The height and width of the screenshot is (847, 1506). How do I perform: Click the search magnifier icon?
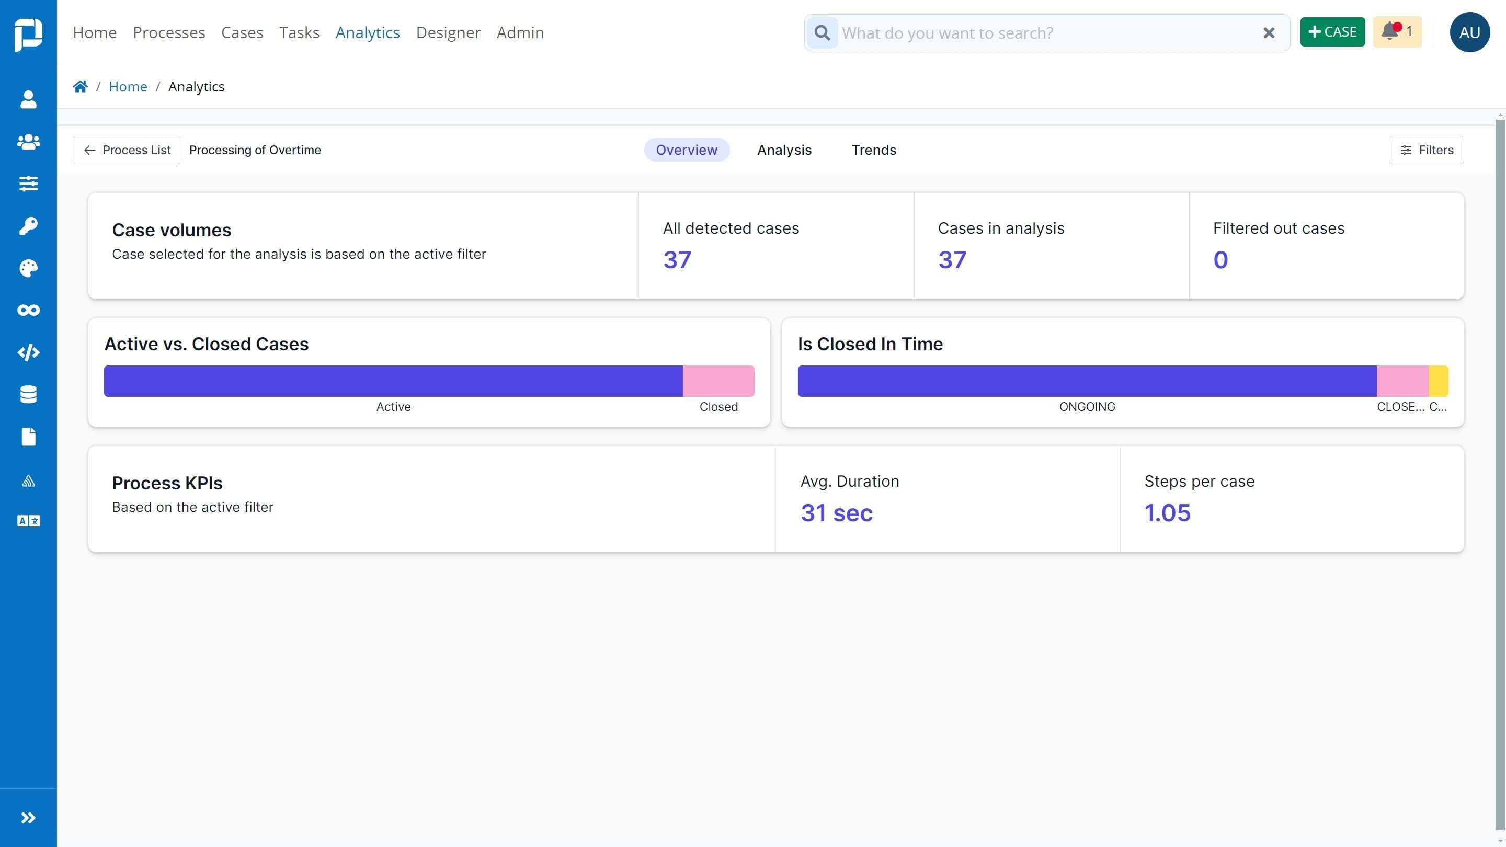(822, 33)
